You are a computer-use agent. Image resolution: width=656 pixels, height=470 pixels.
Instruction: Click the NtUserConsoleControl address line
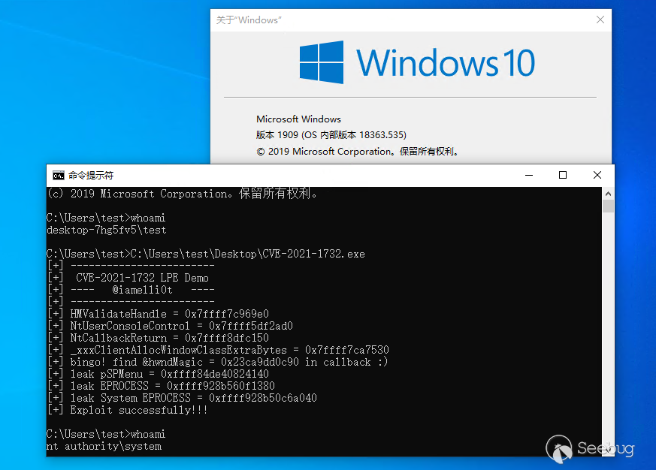170,326
